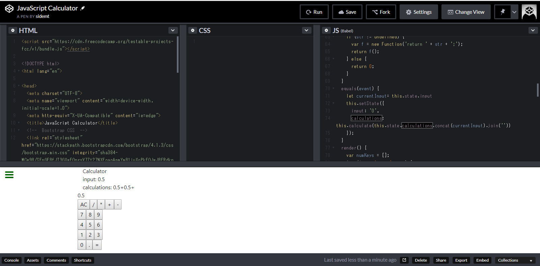Image resolution: width=540 pixels, height=266 pixels.
Task: Click calculator 8 key
Action: click(90, 214)
